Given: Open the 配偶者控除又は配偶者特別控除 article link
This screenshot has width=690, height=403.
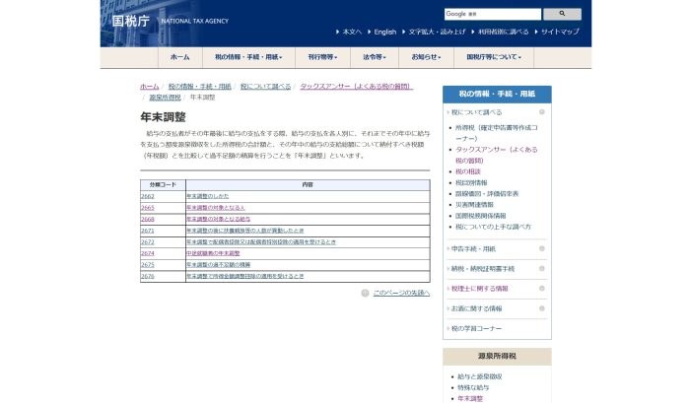Looking at the screenshot, I should pyautogui.click(x=261, y=242).
